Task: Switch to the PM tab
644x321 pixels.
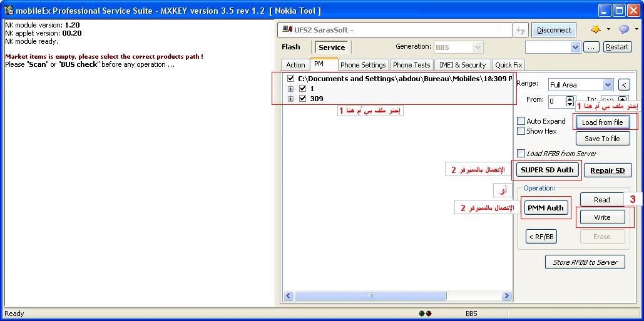Action: click(x=319, y=64)
